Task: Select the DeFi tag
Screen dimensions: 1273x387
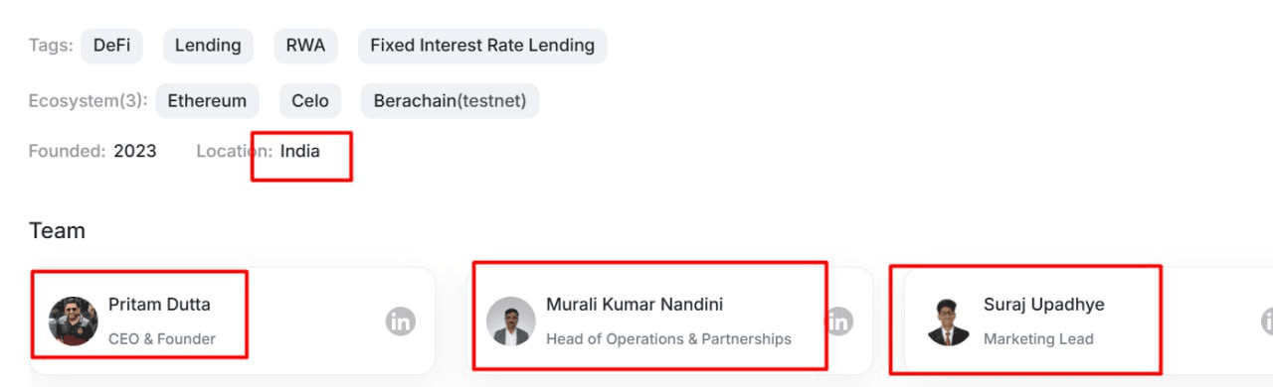Action: click(111, 46)
